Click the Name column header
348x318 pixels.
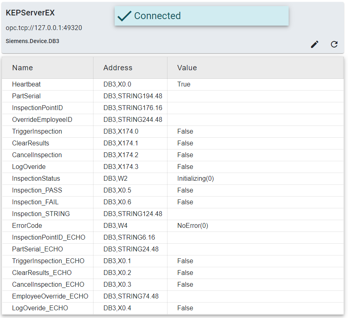(22, 68)
